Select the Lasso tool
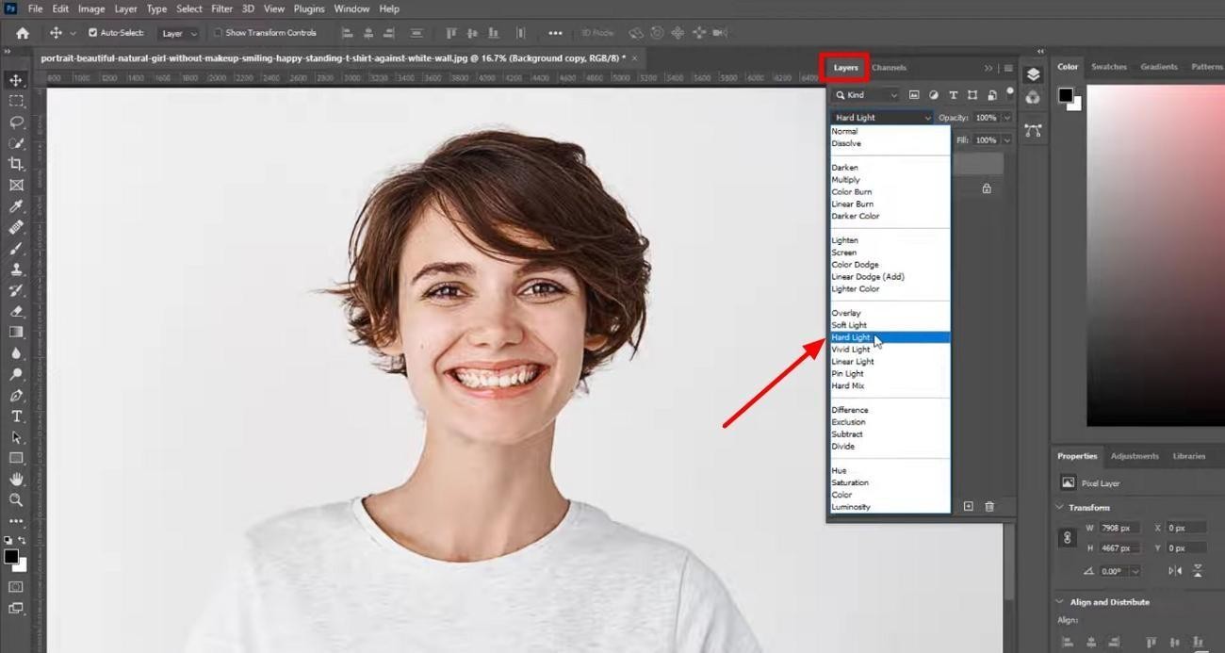 pyautogui.click(x=16, y=122)
